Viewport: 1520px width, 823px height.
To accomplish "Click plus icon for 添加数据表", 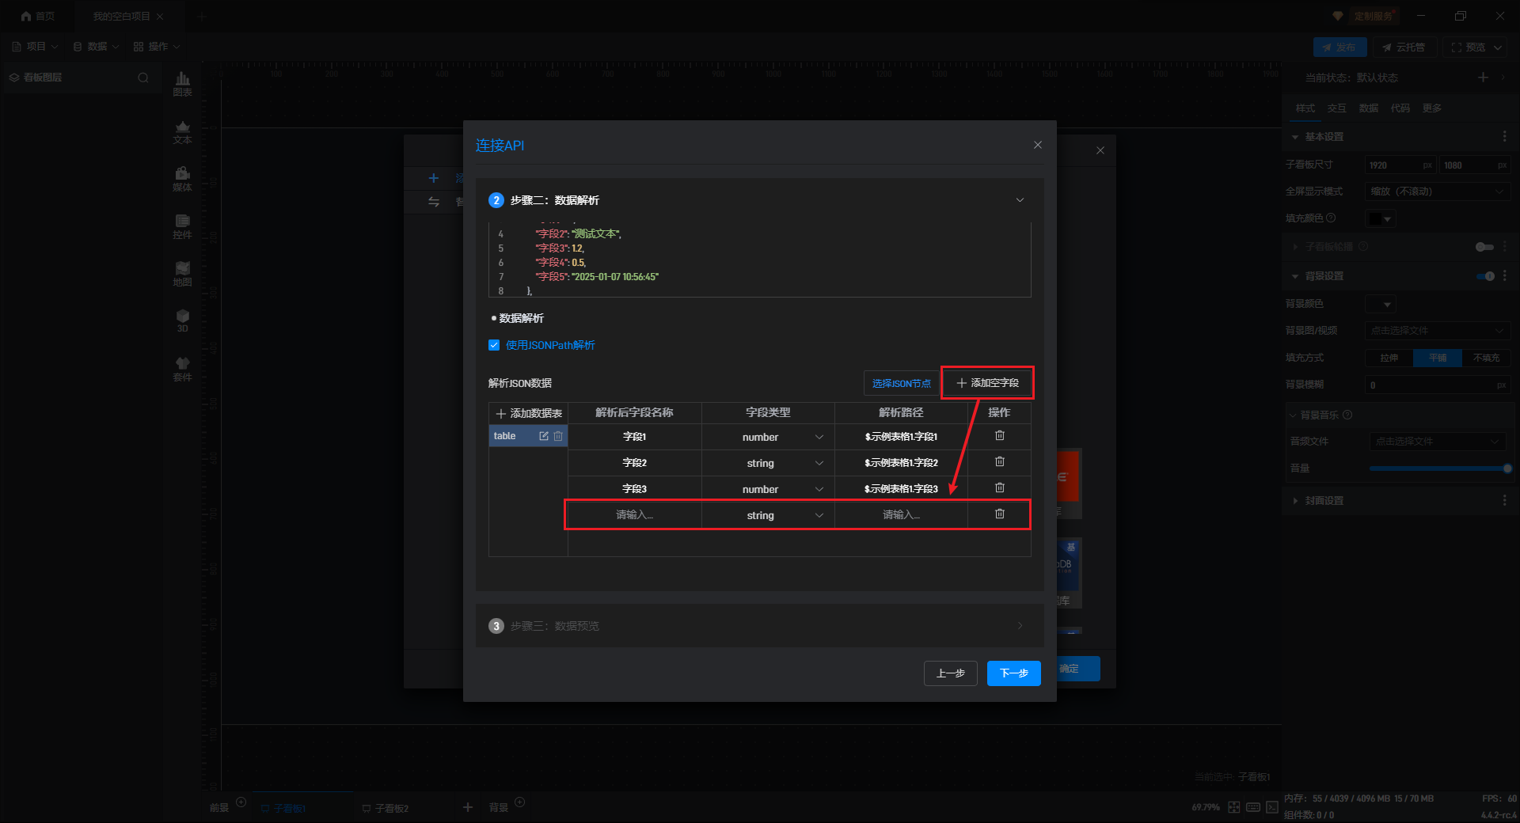I will coord(500,414).
